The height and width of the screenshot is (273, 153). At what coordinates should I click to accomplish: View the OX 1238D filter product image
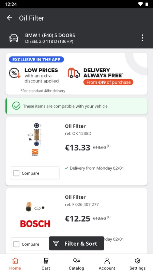point(35,139)
